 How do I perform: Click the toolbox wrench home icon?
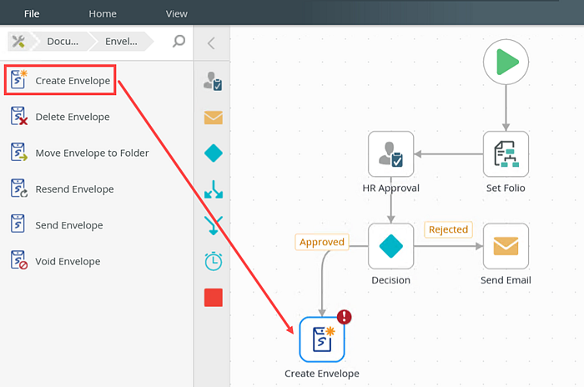point(19,42)
